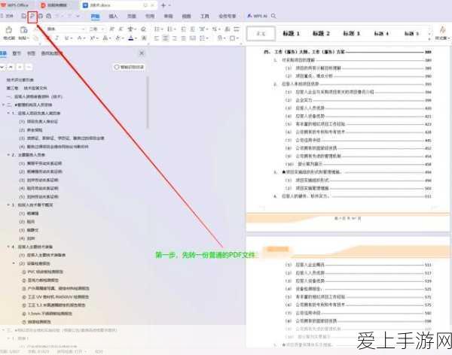Apply the 标题 1 style

point(291,33)
